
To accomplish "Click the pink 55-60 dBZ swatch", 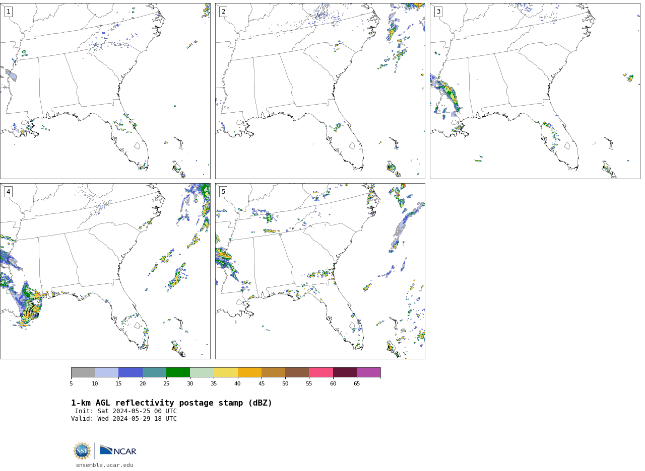I will pos(321,372).
